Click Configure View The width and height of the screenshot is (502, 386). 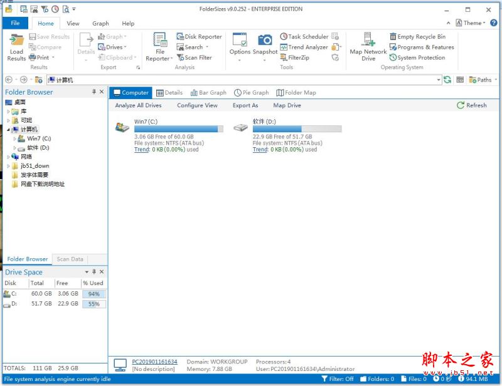coord(197,105)
